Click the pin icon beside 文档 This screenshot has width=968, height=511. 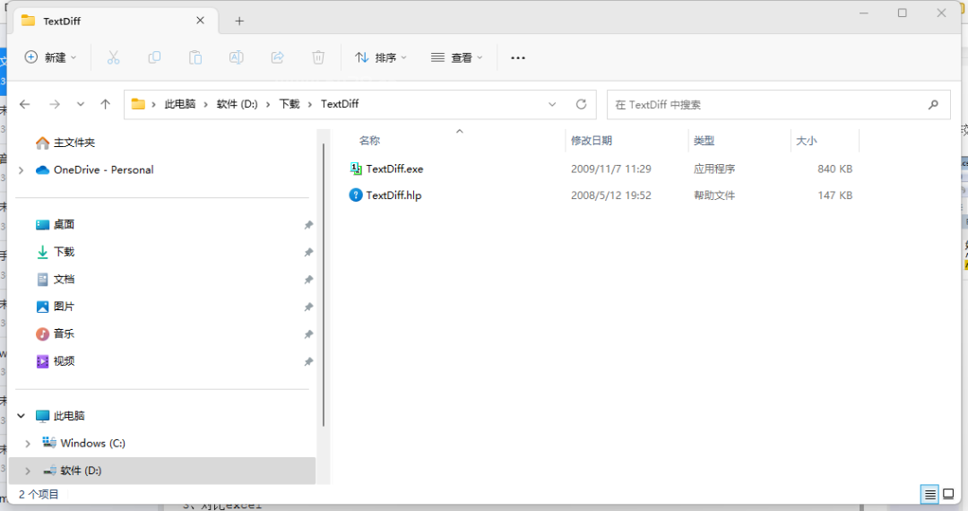pyautogui.click(x=308, y=280)
